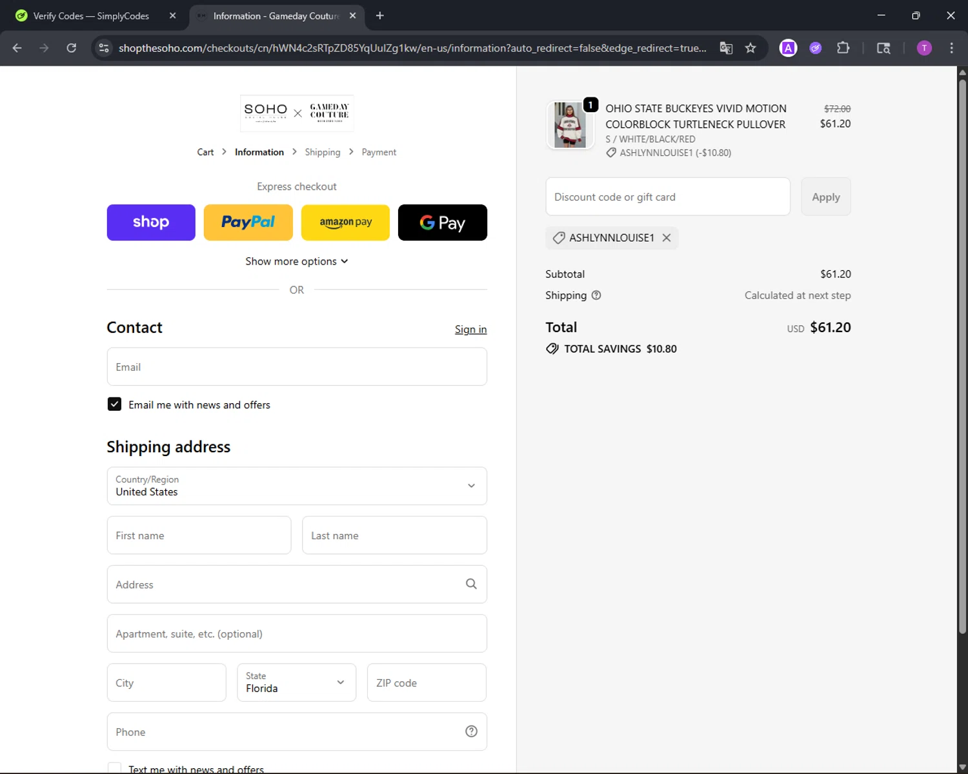Open the translate page icon
This screenshot has width=968, height=774.
tap(726, 48)
